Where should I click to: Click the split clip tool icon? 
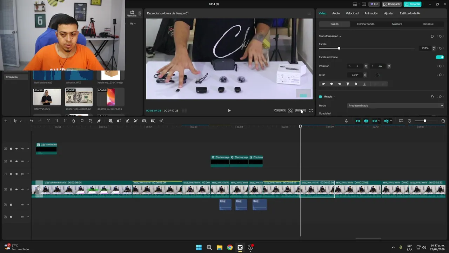[x=48, y=121]
